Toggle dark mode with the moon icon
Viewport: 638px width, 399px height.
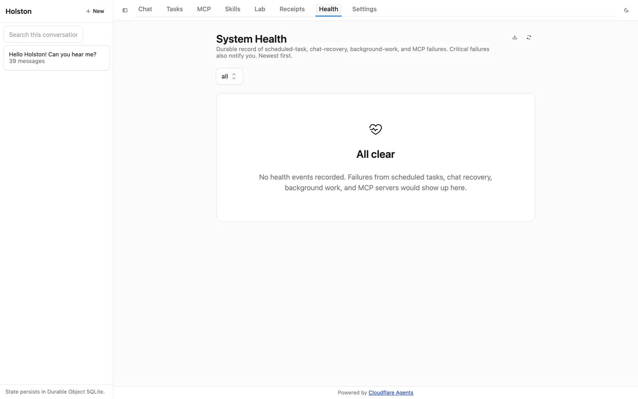tap(626, 10)
